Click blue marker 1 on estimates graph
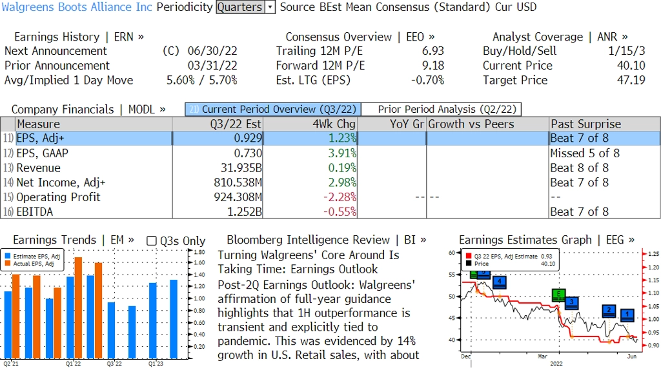 coord(627,315)
